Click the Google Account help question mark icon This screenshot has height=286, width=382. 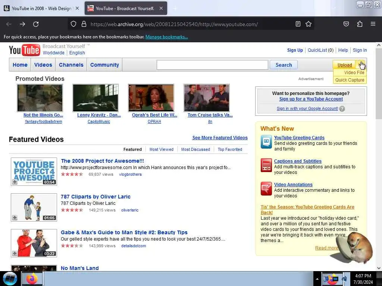click(x=342, y=109)
